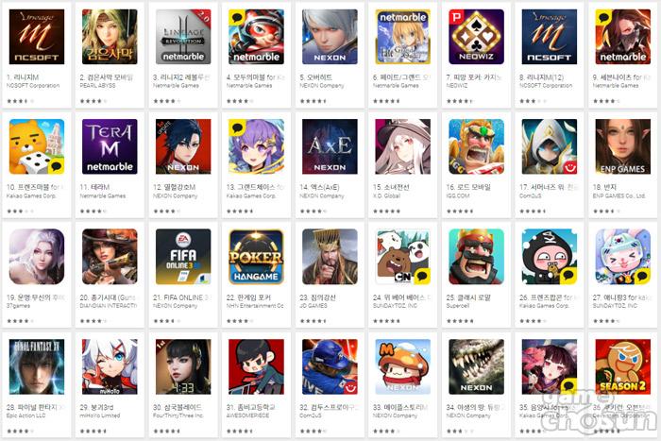Screen dimensions: 661x441
Task: Open the Tera M netmarble icon
Action: (110, 146)
